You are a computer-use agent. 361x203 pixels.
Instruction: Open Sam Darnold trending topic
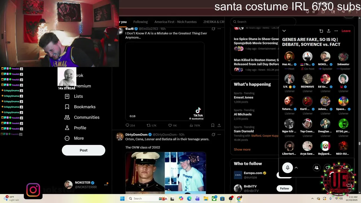click(244, 131)
